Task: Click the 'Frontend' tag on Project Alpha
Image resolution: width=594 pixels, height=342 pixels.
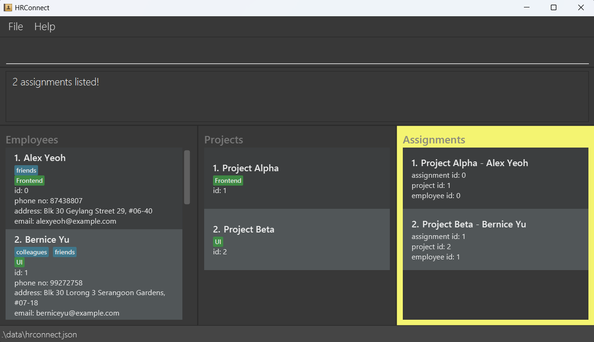Action: (228, 181)
